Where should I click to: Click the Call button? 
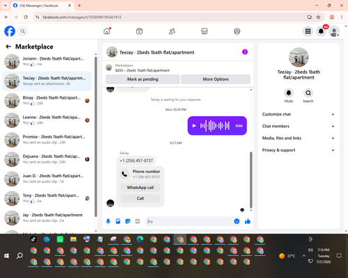pyautogui.click(x=141, y=198)
